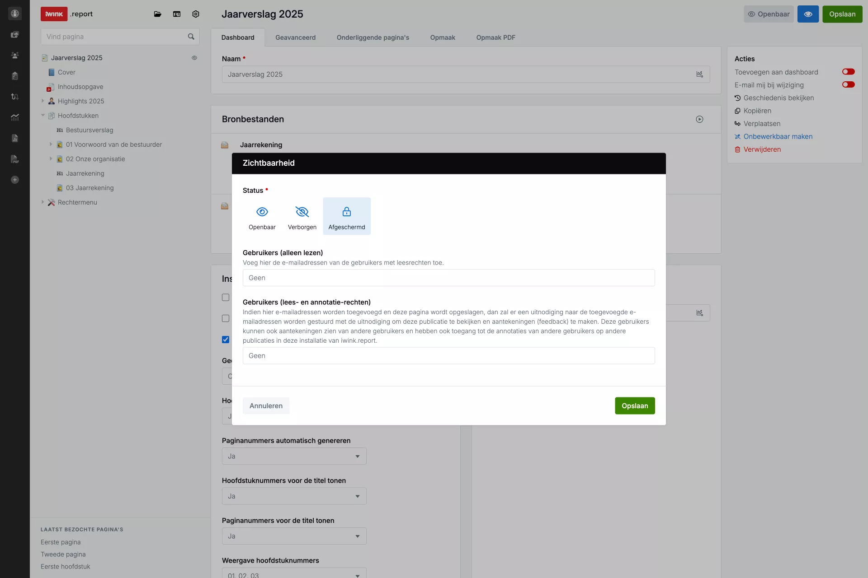This screenshot has width=868, height=578.
Task: Click the Gebruikers (alleen lezen) field
Action: (x=448, y=278)
